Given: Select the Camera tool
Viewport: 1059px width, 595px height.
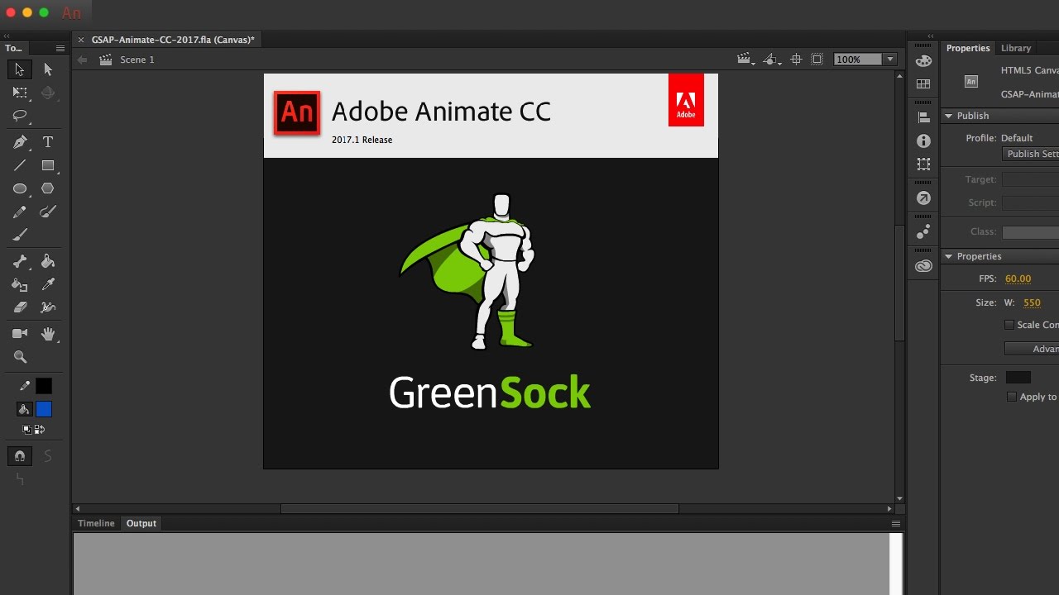Looking at the screenshot, I should coord(20,334).
